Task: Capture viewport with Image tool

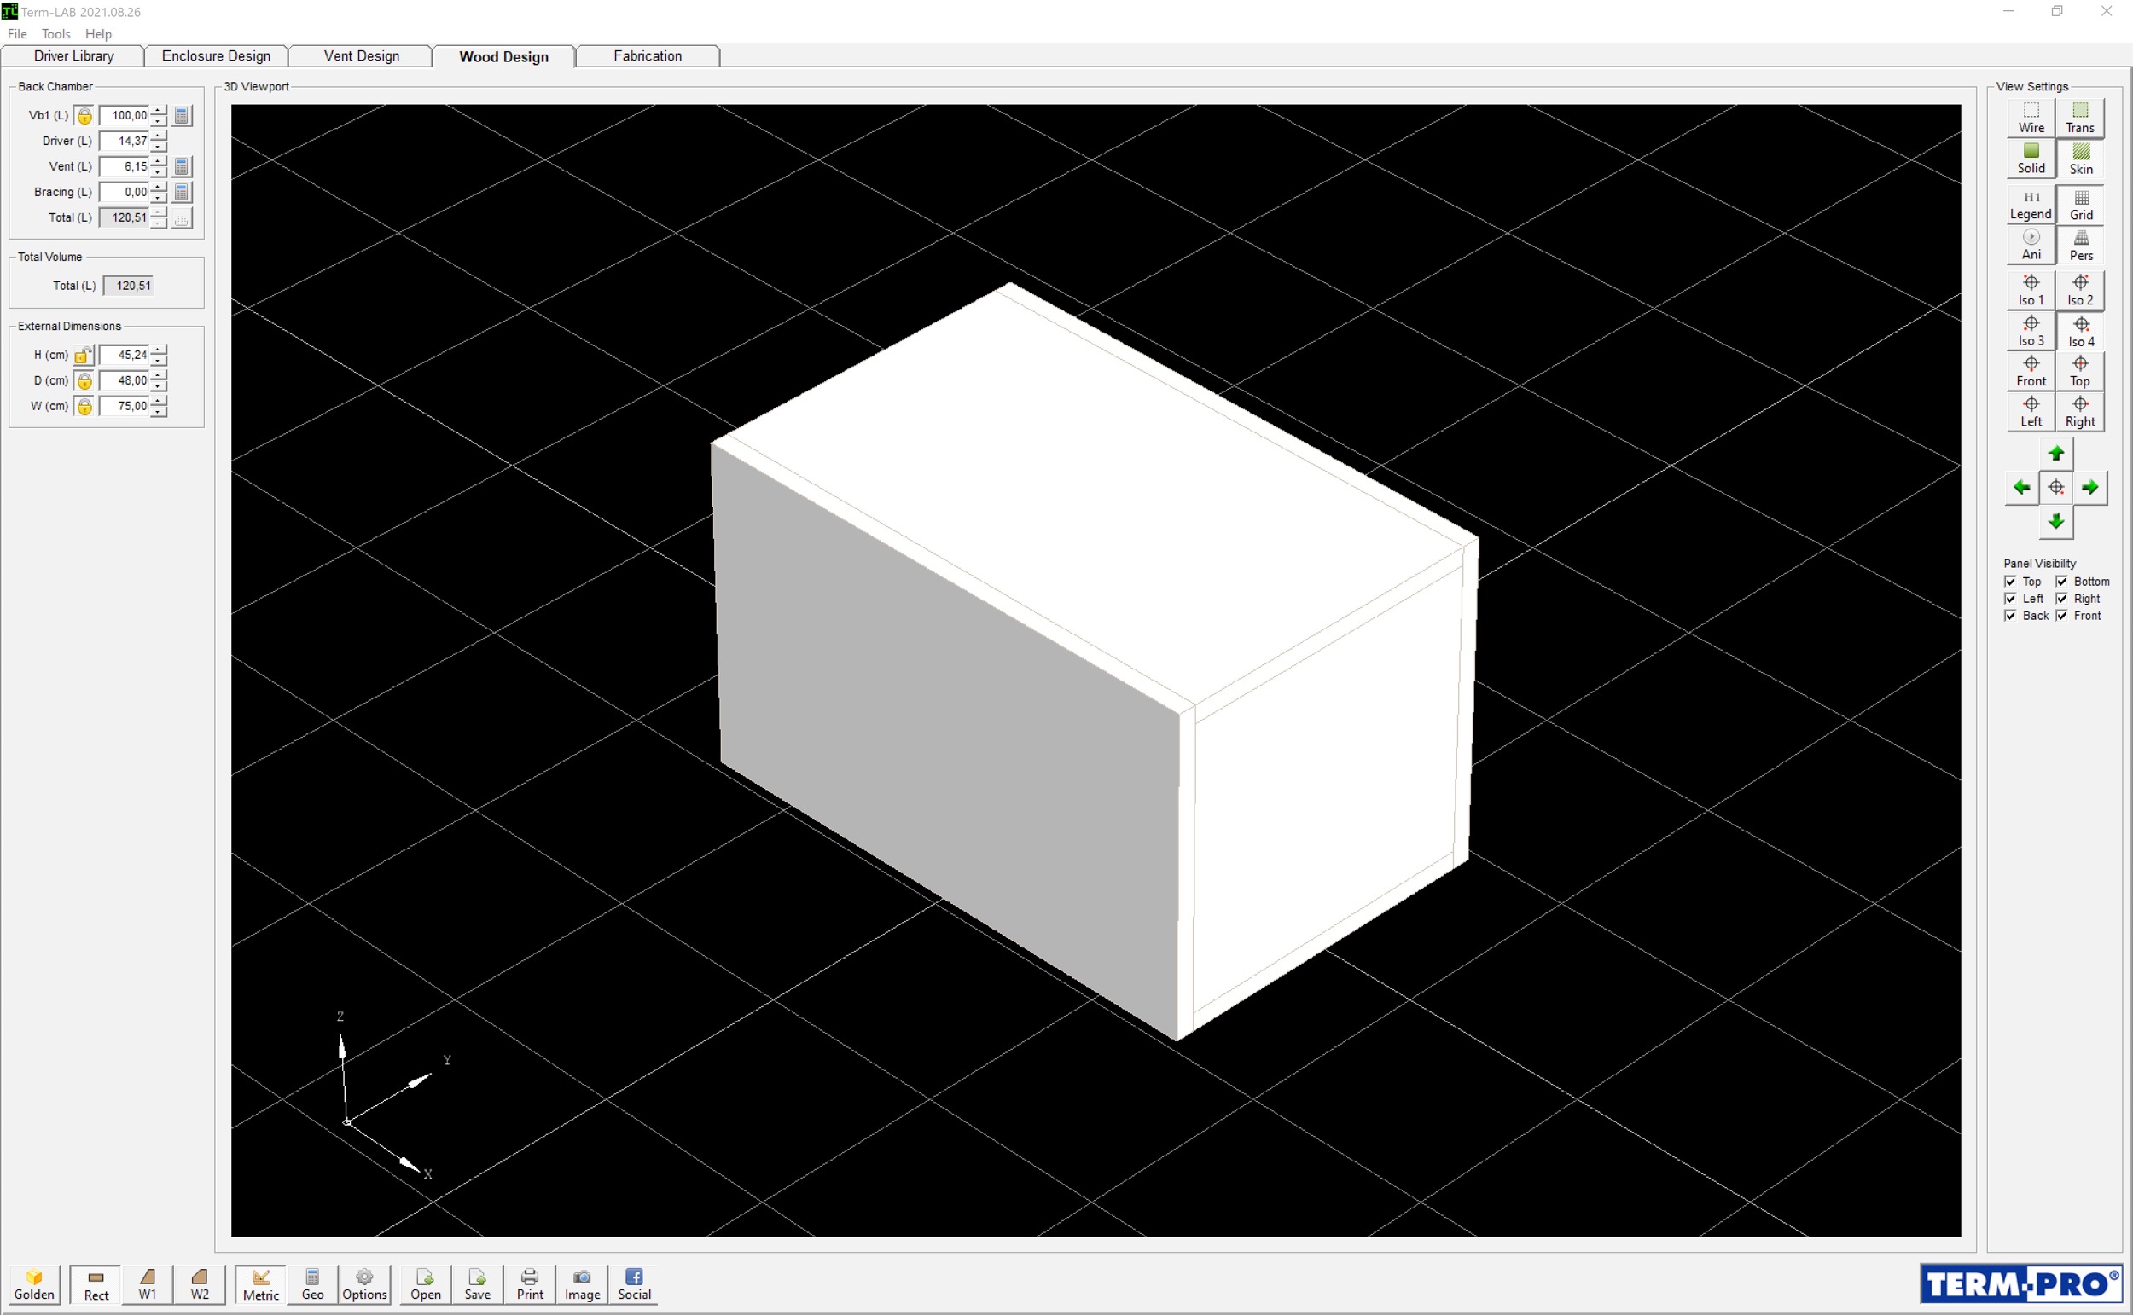Action: point(581,1284)
